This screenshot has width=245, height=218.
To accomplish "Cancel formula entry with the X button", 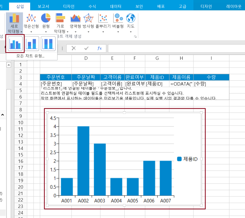I will 74,48.
